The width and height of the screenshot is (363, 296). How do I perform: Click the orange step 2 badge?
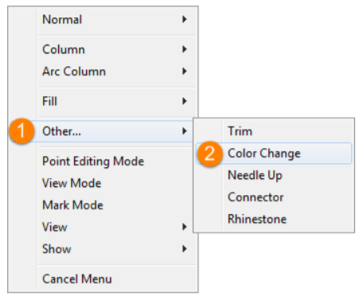click(209, 154)
